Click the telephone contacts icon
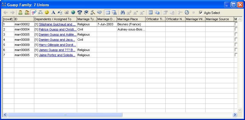Screen dimensions: 245x120 [x=80, y=13]
